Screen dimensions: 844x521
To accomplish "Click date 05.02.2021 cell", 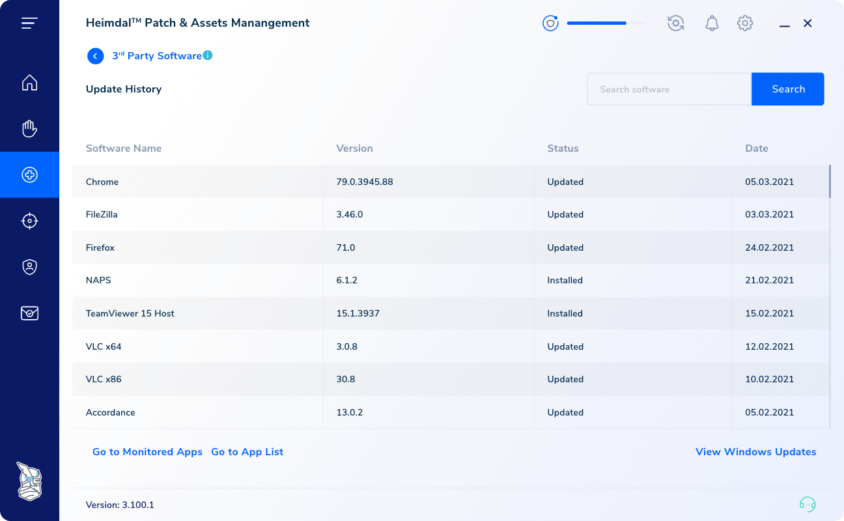I will (x=770, y=412).
